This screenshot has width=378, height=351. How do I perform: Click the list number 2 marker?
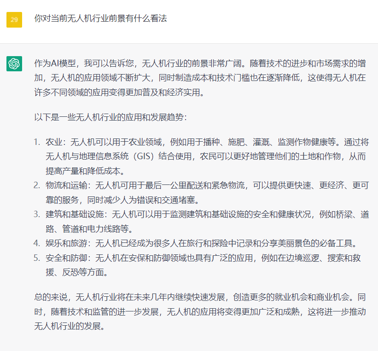[37, 185]
